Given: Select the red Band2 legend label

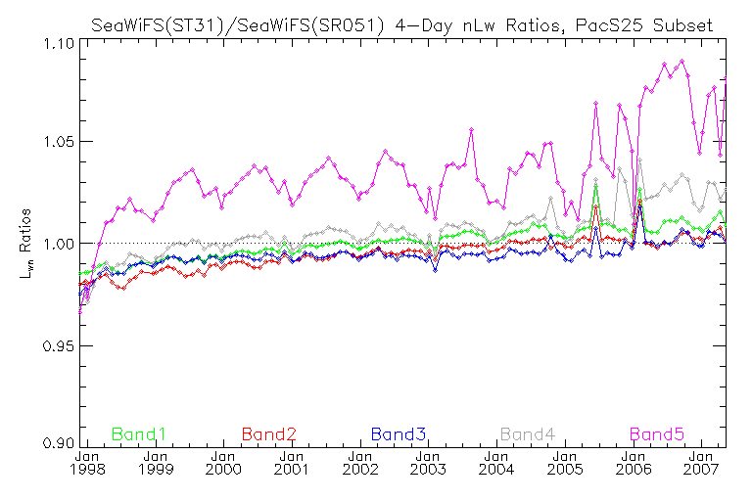Looking at the screenshot, I should coord(269,434).
